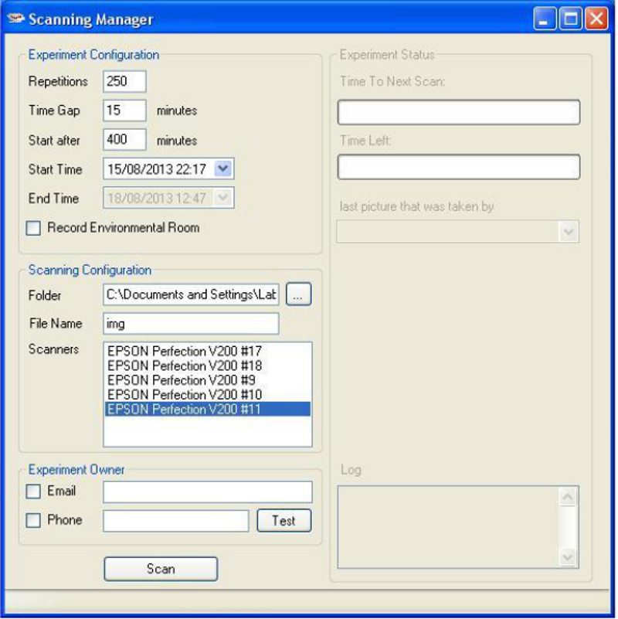Click the Log scrollbar down arrow

click(x=568, y=557)
